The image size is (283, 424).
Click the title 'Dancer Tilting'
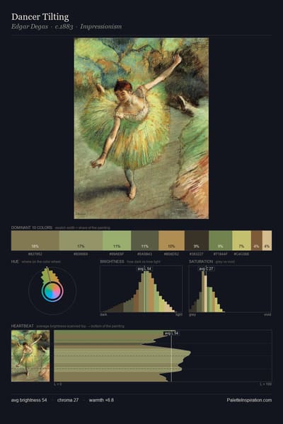[40, 17]
